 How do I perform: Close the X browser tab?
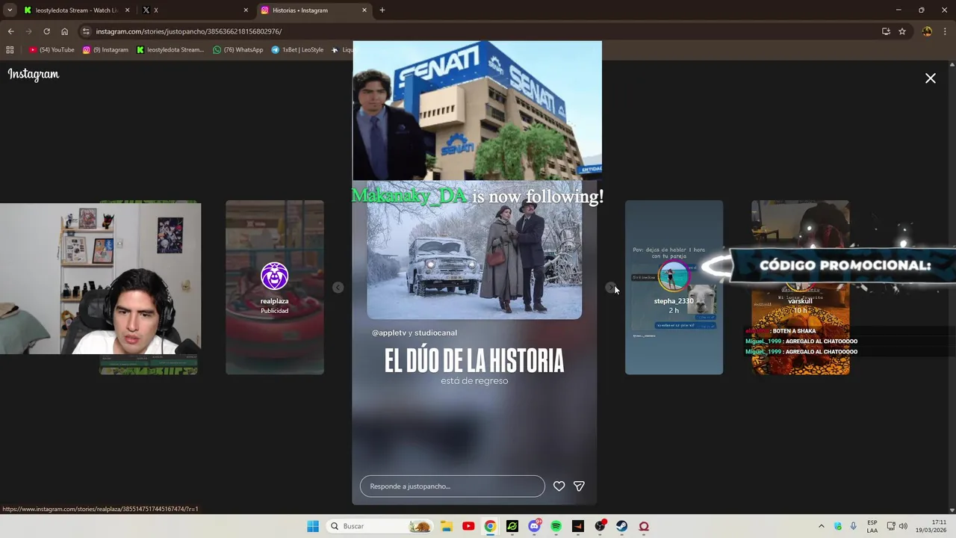[x=246, y=10]
